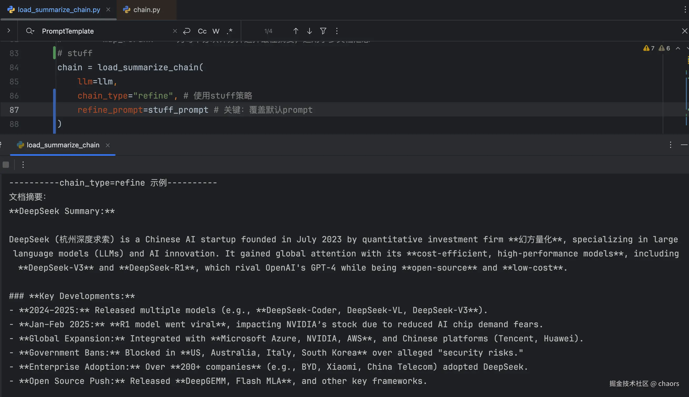The image size is (689, 397).
Task: Close the load_summarize_chain.py editor tab
Action: (x=108, y=9)
